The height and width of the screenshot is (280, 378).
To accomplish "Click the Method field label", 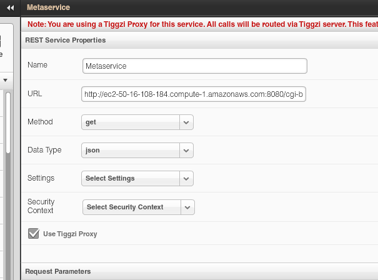I will pos(41,122).
